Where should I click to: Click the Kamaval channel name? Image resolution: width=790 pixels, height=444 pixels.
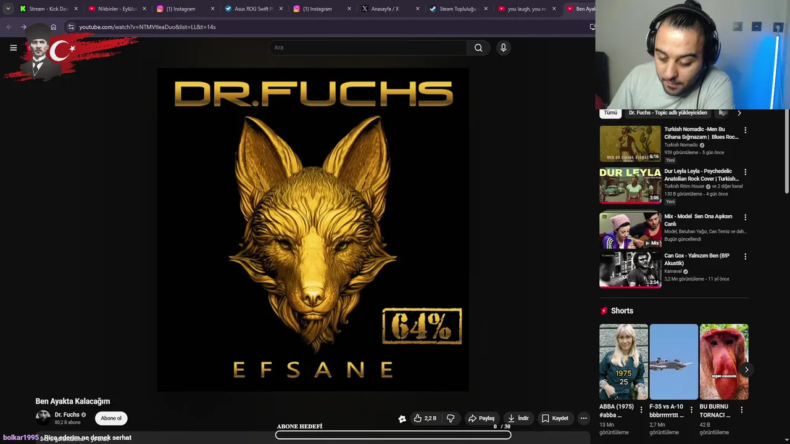pos(673,271)
